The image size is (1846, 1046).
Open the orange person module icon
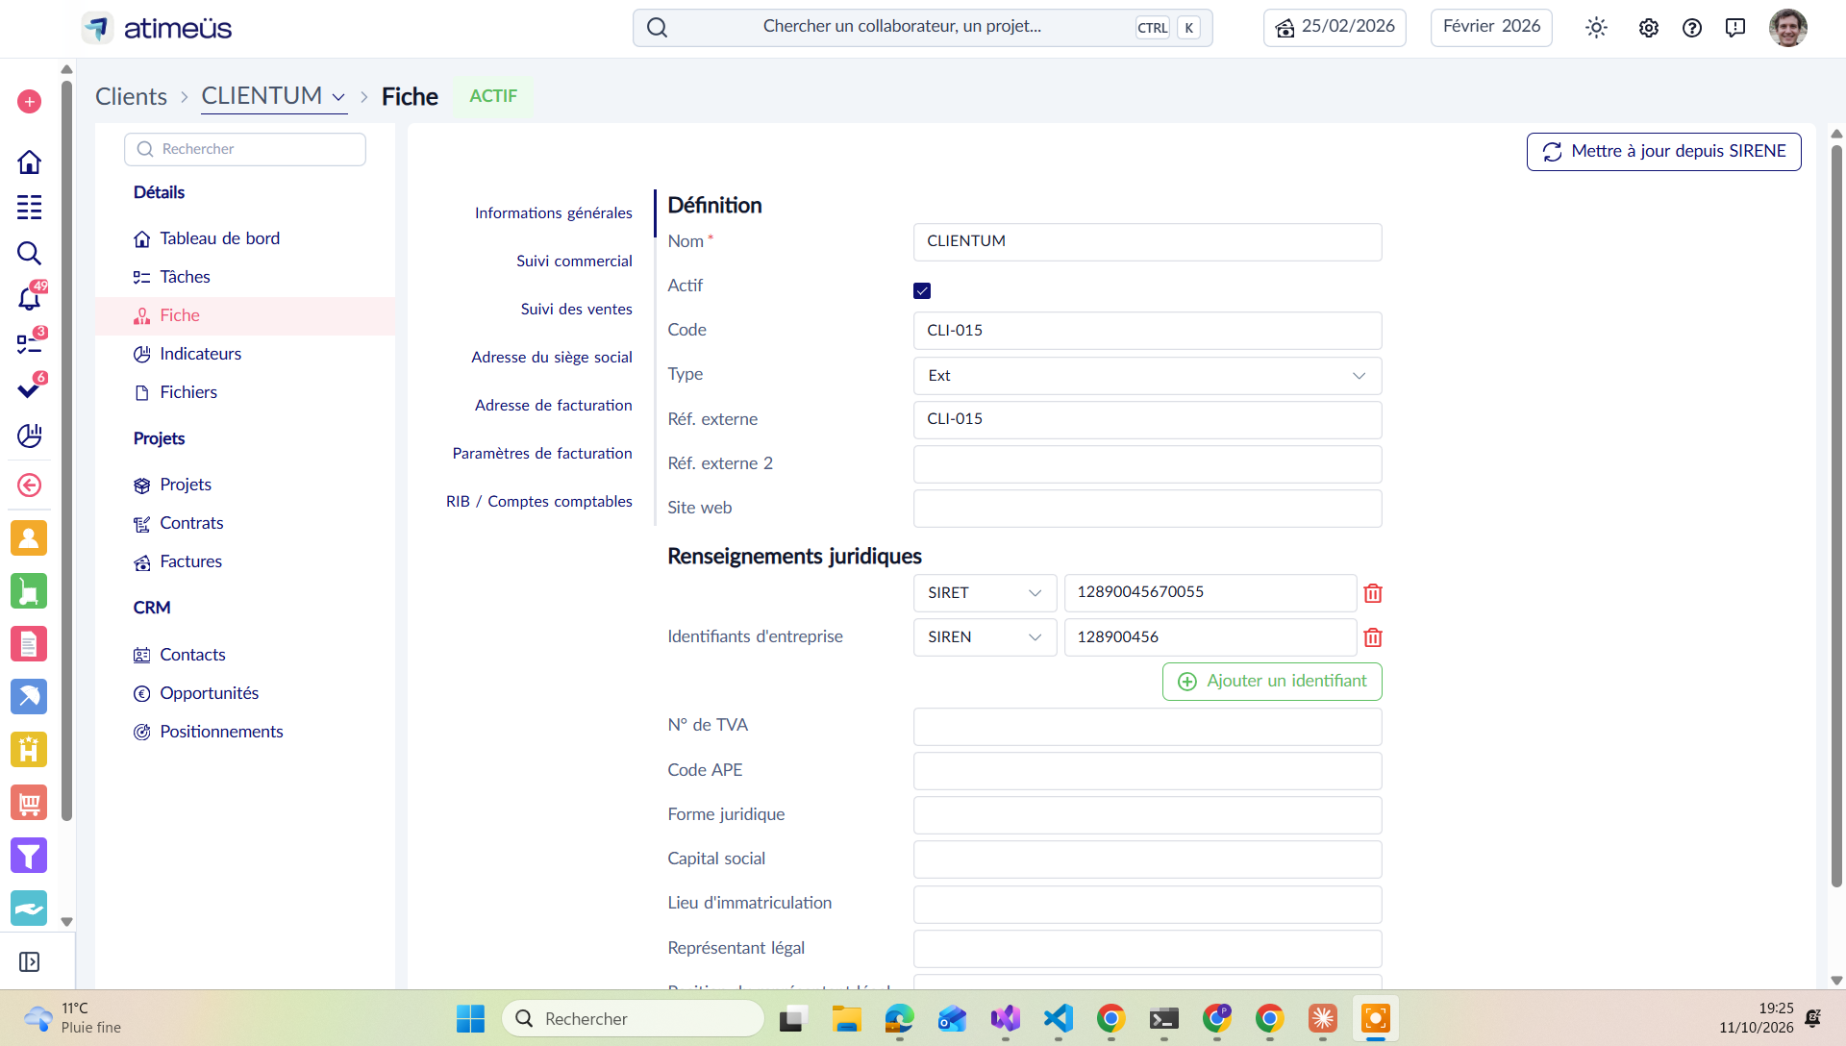[x=29, y=538]
